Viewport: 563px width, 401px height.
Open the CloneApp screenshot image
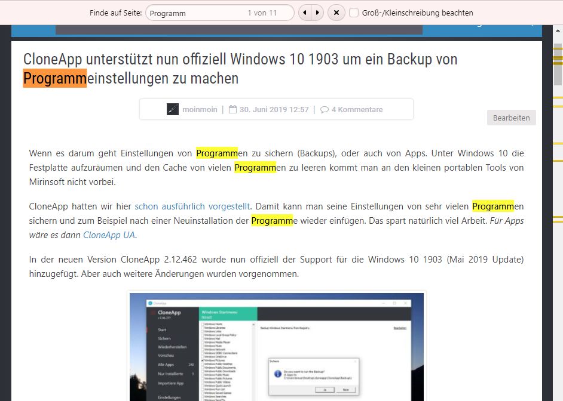click(277, 347)
